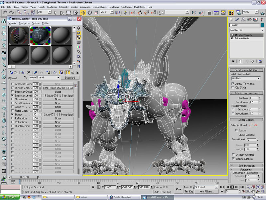Expand the Soft Selection rollout
Image resolution: width=266 pixels, height=200 pixels.
pos(246,166)
